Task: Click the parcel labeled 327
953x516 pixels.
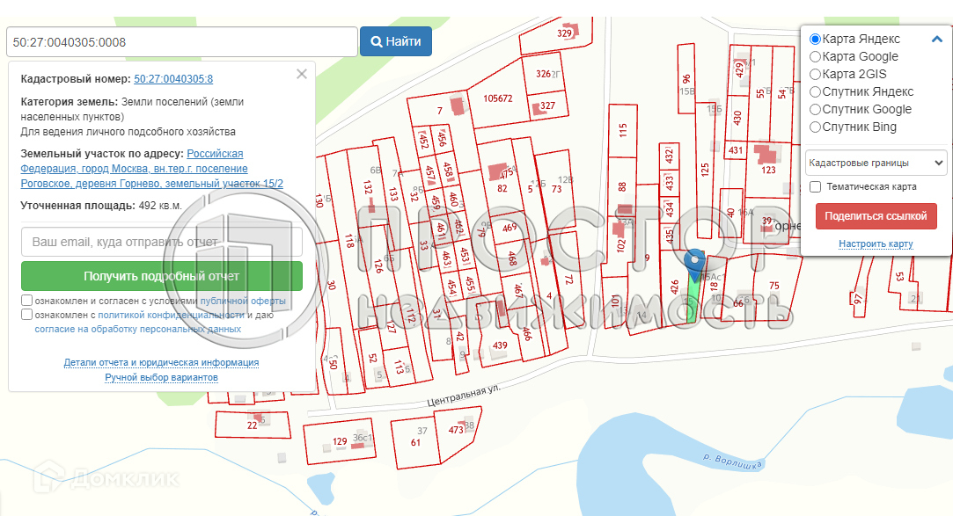Action: [547, 105]
